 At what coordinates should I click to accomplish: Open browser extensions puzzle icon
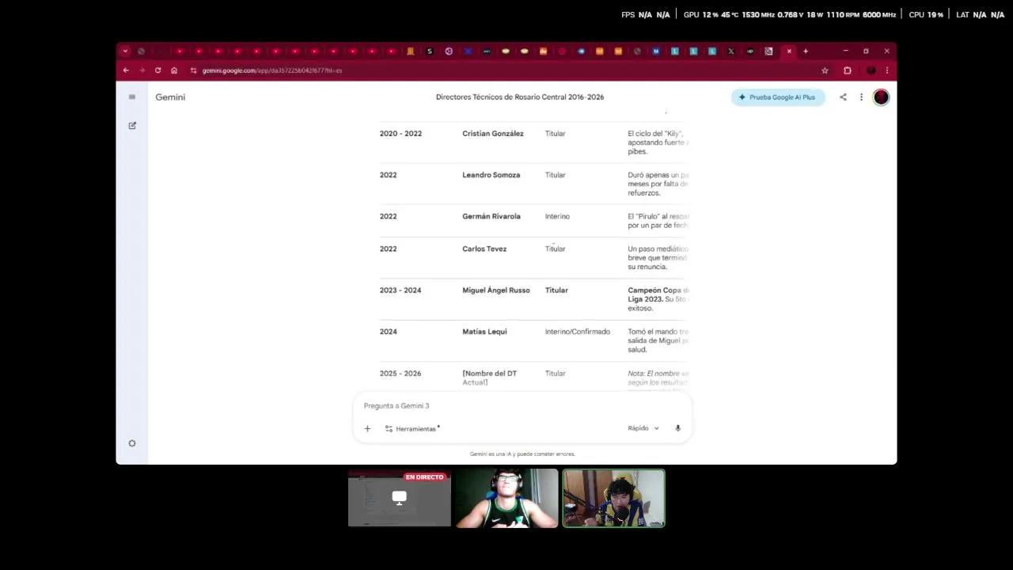pyautogui.click(x=847, y=70)
